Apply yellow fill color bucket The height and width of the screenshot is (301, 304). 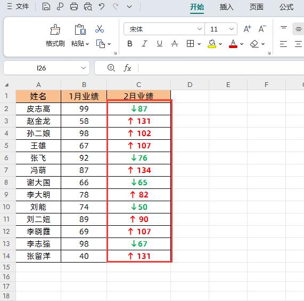tap(212, 44)
